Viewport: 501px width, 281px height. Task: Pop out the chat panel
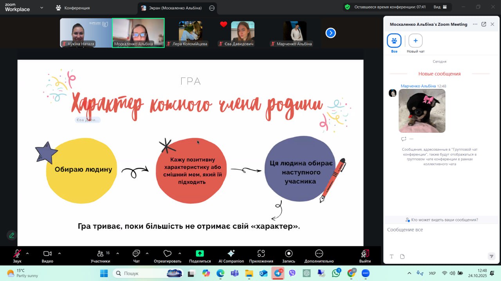pos(484,24)
